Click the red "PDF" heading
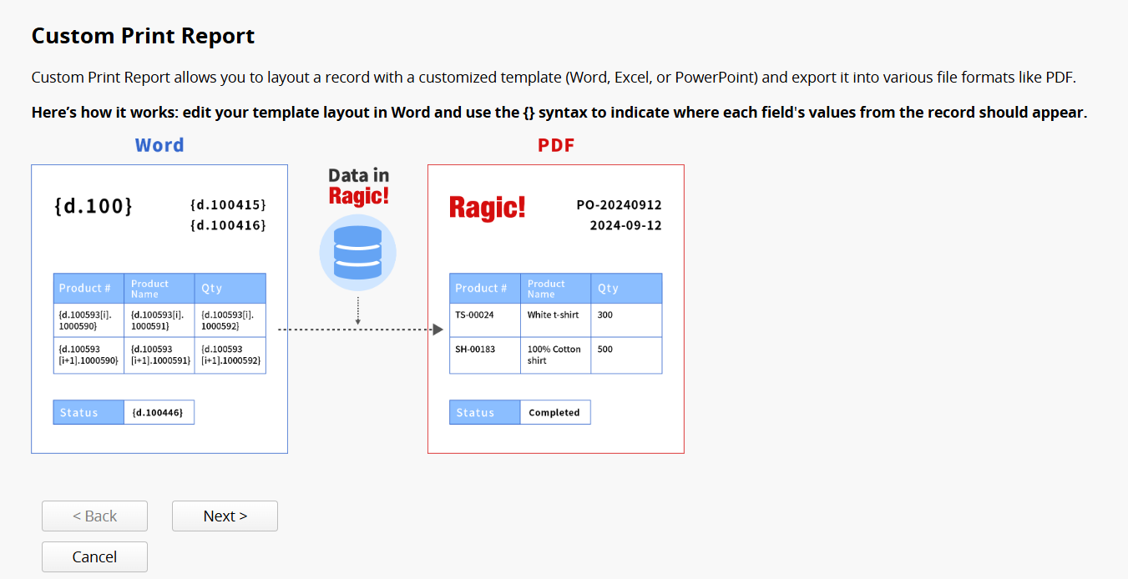1128x579 pixels. pos(556,145)
